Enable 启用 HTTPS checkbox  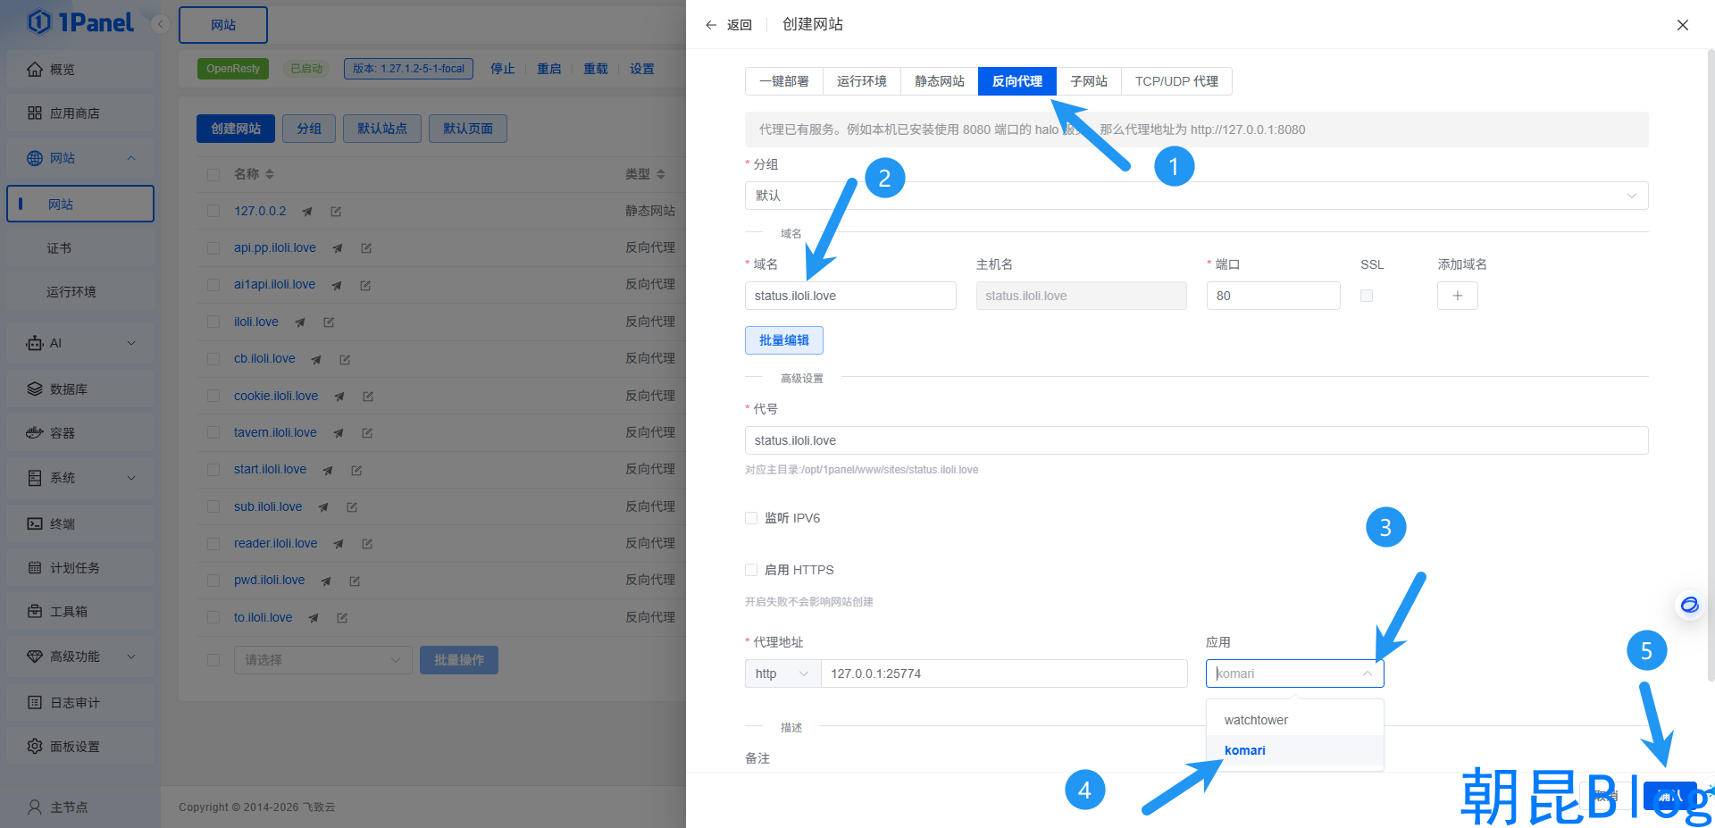tap(751, 570)
